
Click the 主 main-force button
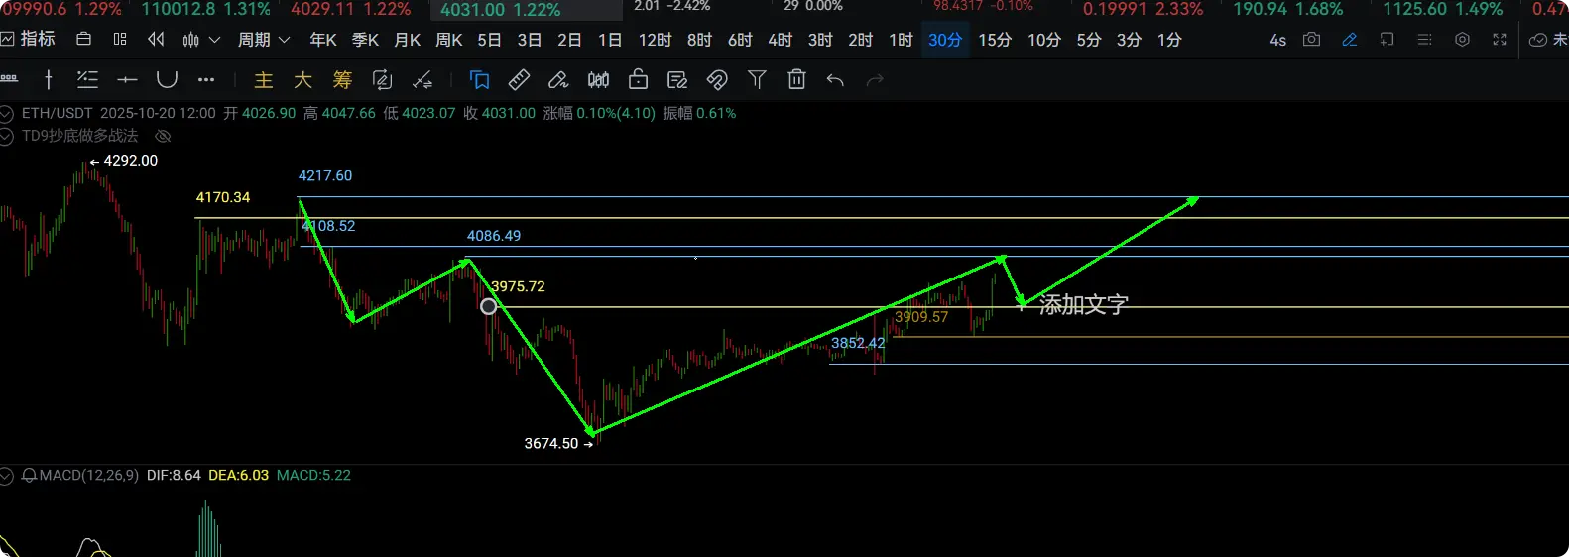[x=264, y=80]
